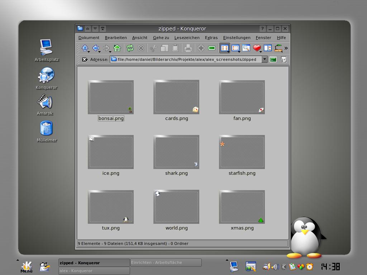Image resolution: width=367 pixels, height=275 pixels.
Task: Reload the current folder view
Action: pos(130,48)
